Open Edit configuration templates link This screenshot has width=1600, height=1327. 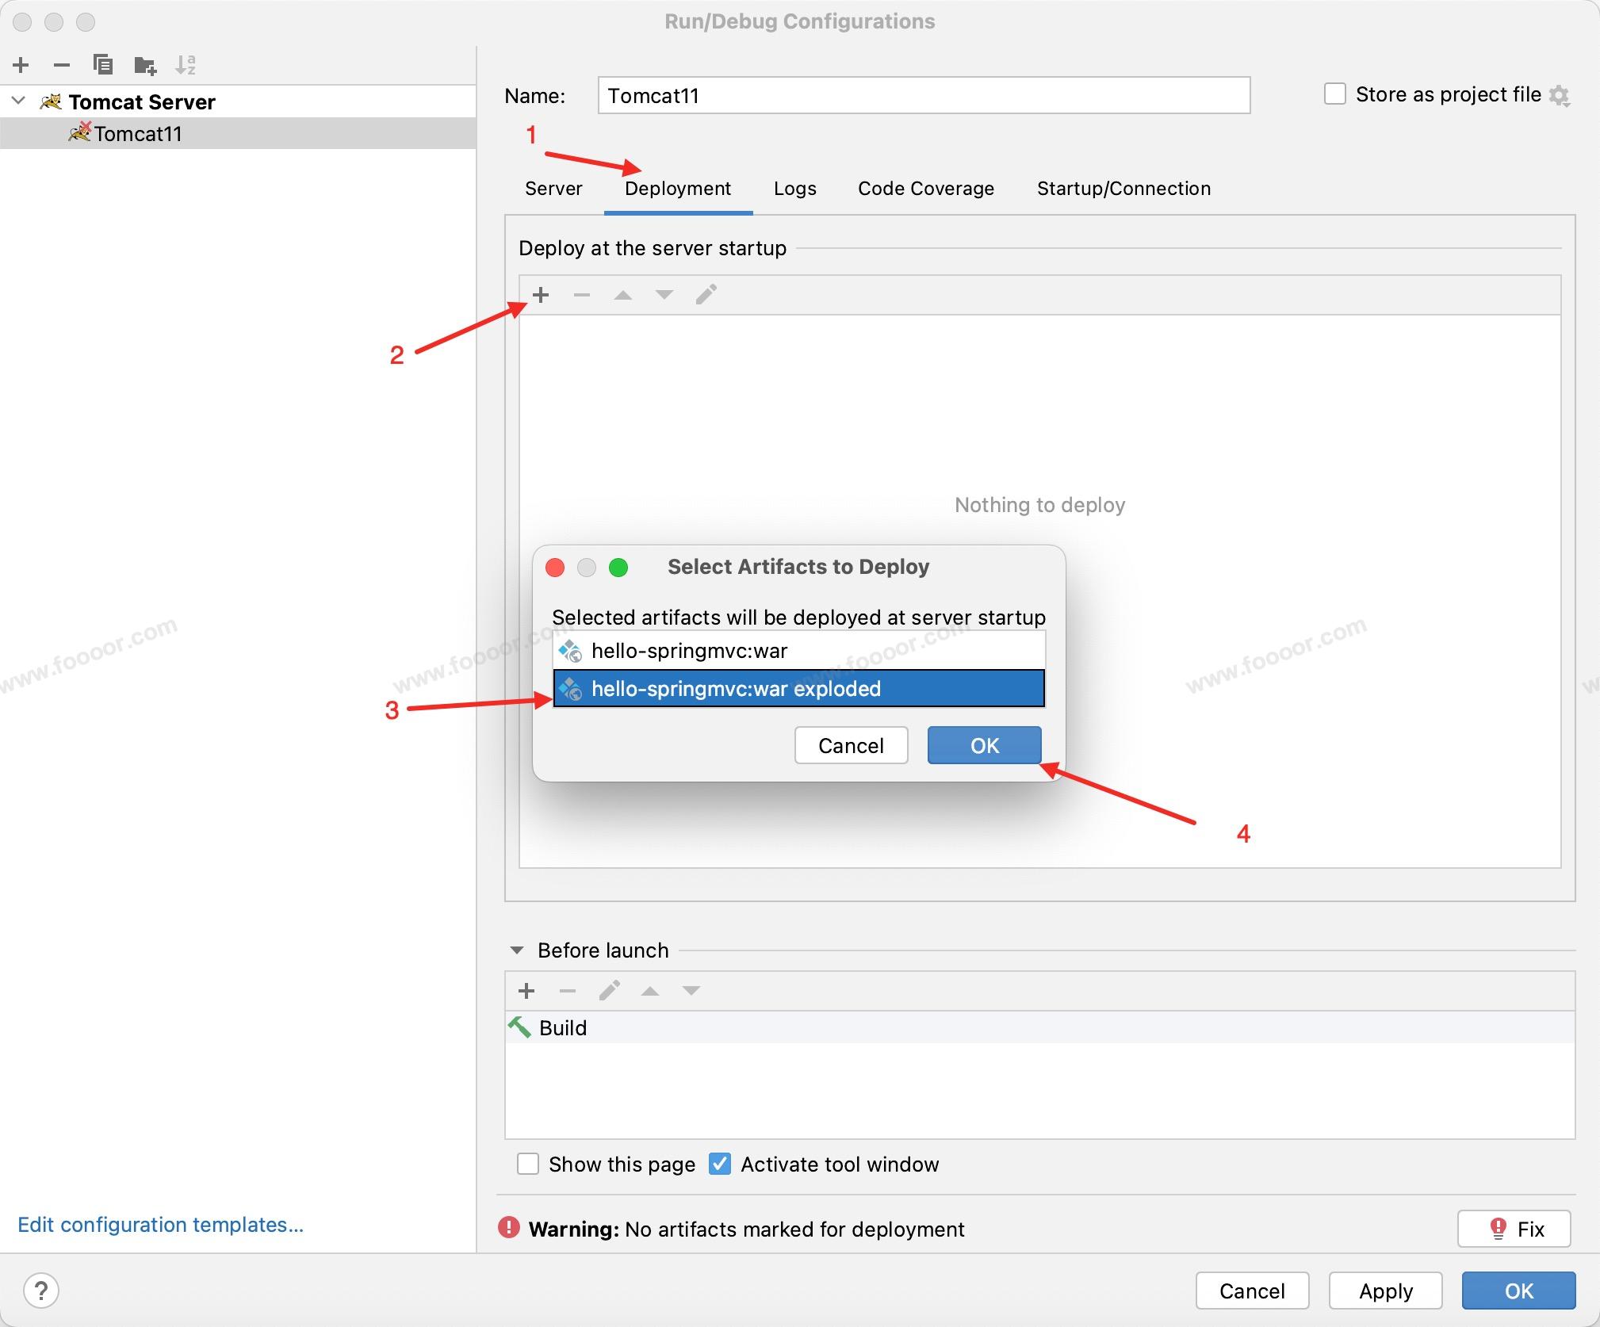tap(160, 1225)
